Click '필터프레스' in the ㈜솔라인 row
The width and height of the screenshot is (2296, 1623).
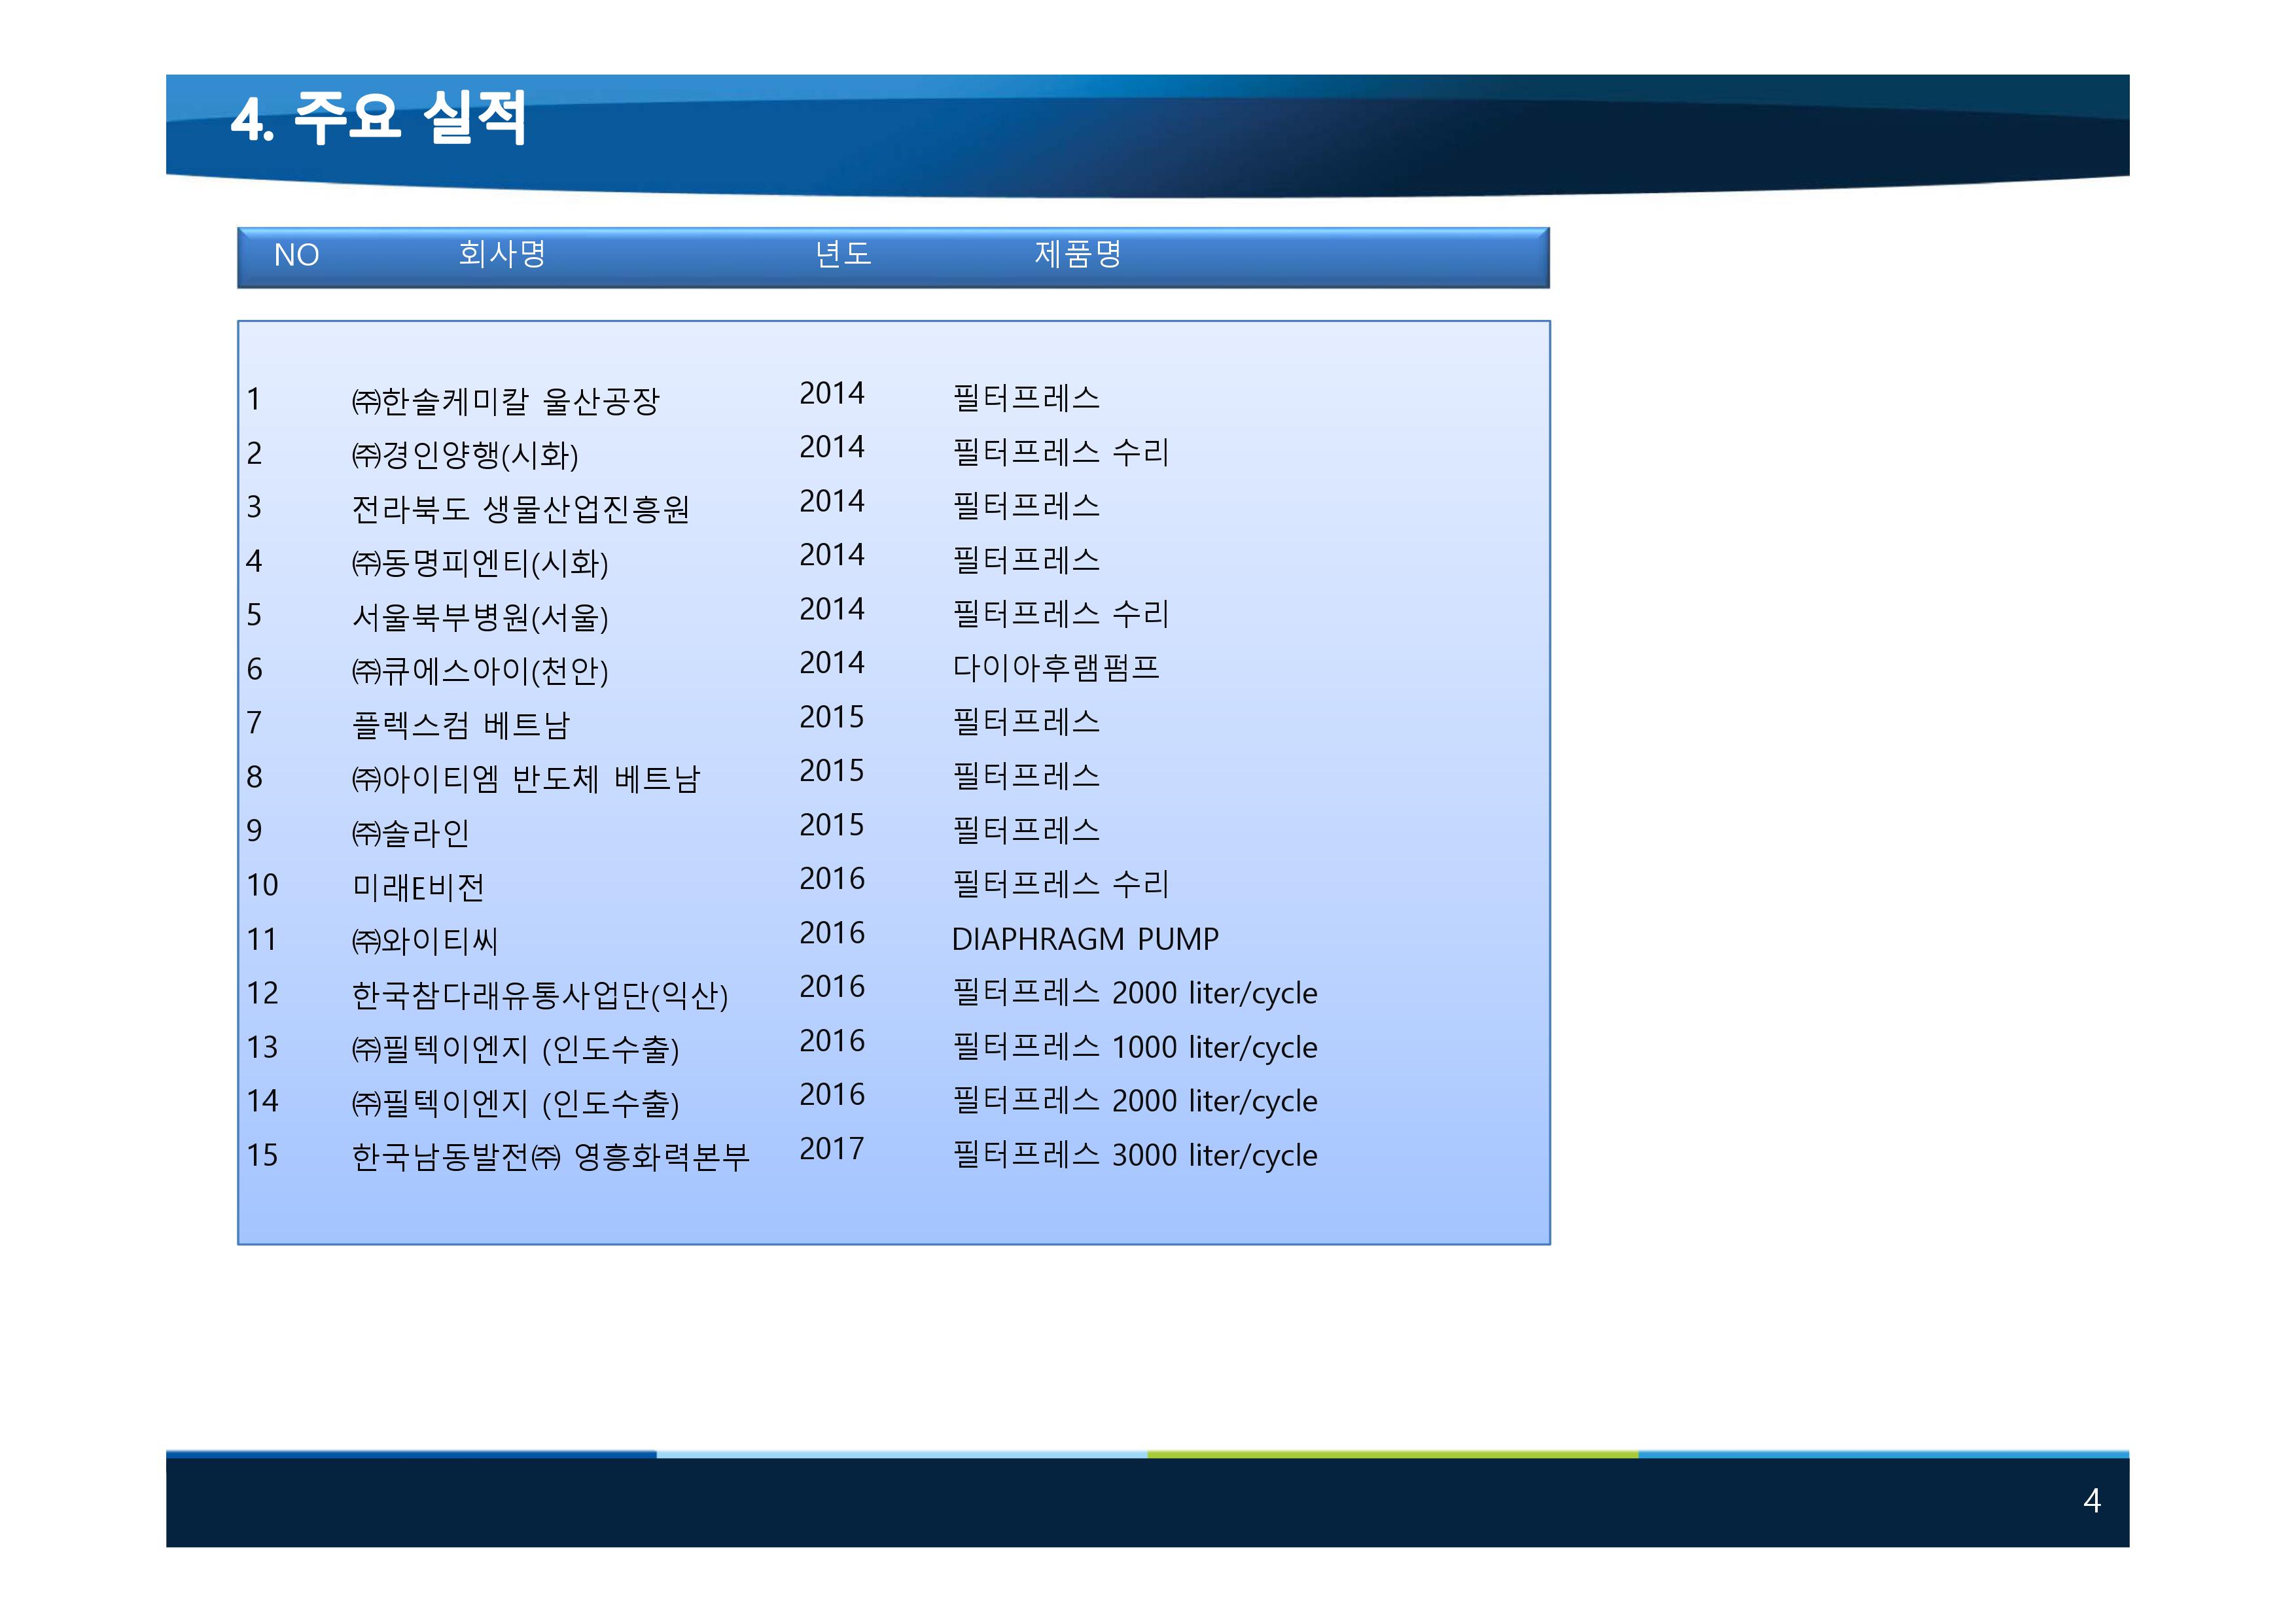coord(1026,829)
